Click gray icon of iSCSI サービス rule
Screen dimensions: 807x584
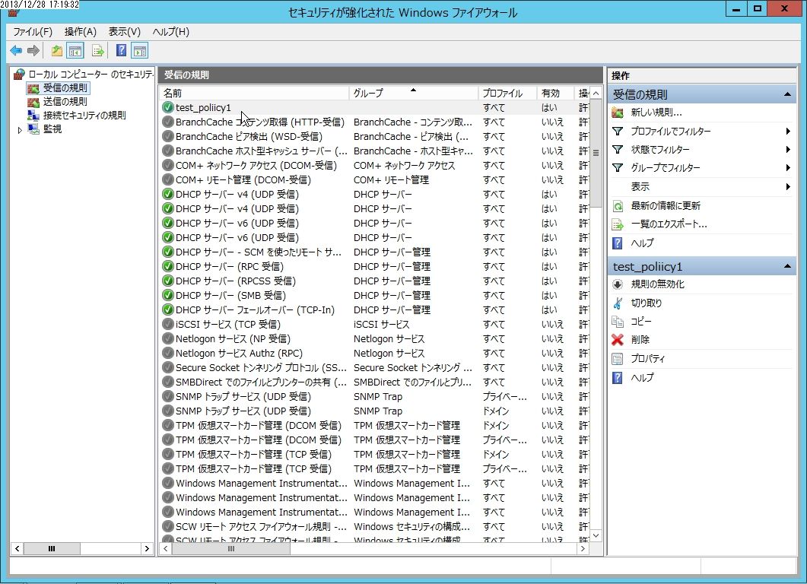pyautogui.click(x=168, y=324)
